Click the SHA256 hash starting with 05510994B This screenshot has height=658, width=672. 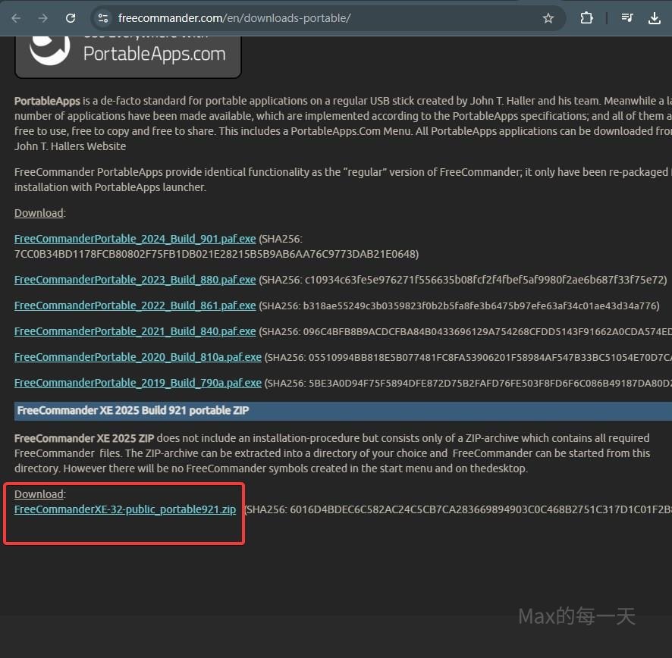point(490,357)
